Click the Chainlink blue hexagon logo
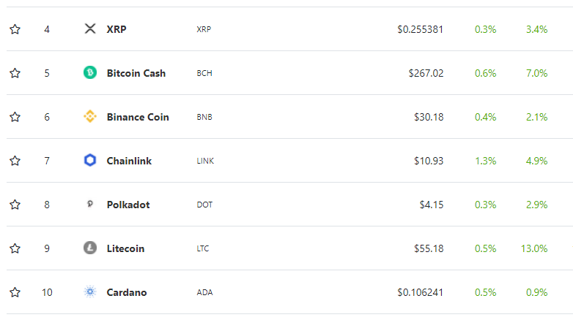This screenshot has height=320, width=573. [90, 160]
